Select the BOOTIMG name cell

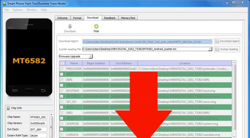click(74, 91)
